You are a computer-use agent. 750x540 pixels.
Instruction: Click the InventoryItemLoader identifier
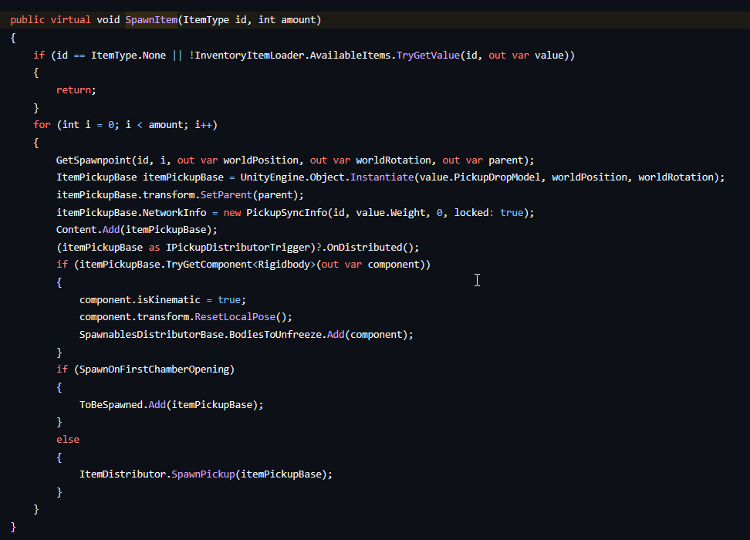coord(251,56)
